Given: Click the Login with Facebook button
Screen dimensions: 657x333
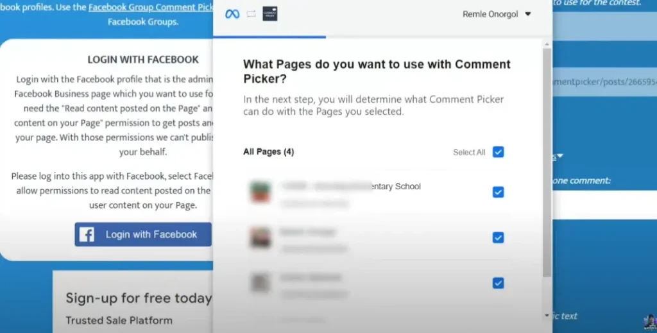Looking at the screenshot, I should coord(143,235).
